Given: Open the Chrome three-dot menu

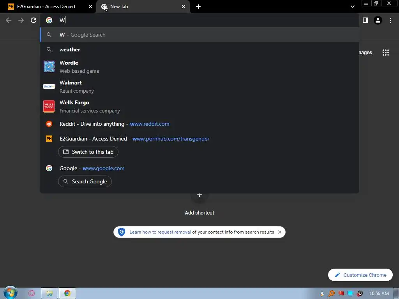Looking at the screenshot, I should point(390,20).
